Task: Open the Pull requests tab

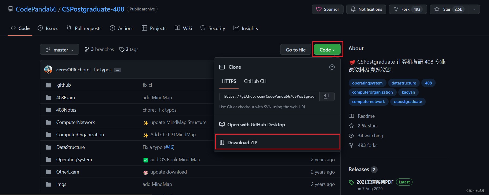Action: pos(84,28)
